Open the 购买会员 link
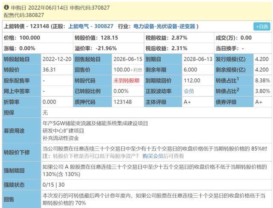Viewport: 273px width, 208px height. 153,156
